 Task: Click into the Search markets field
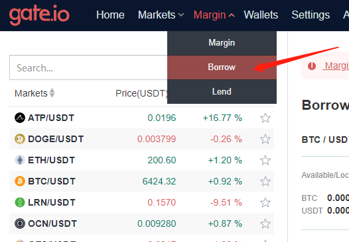[x=88, y=67]
